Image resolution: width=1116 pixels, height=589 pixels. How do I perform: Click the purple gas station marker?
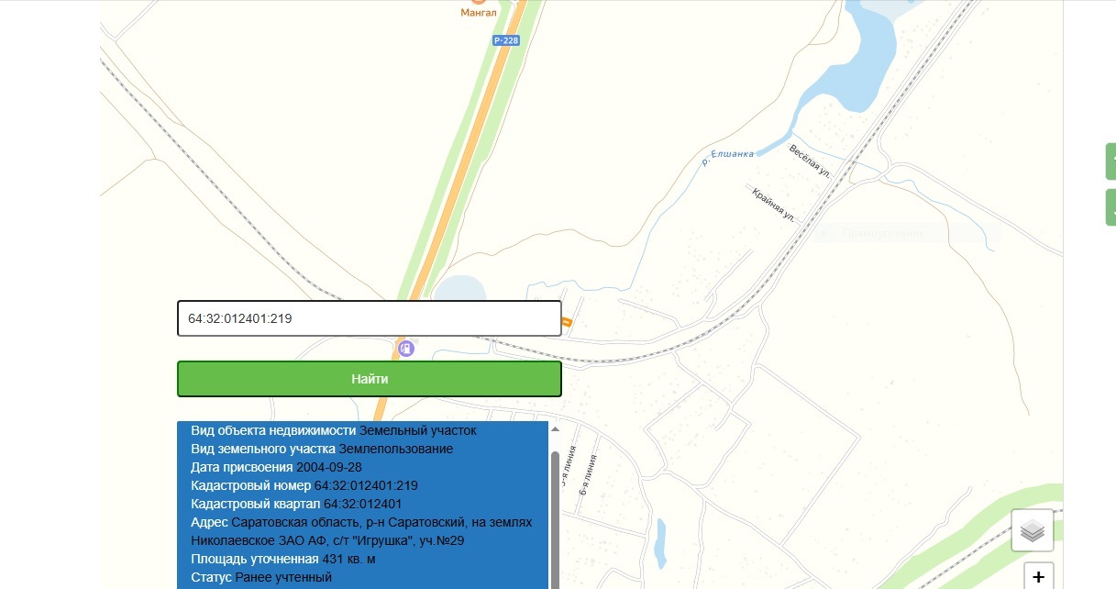point(406,349)
